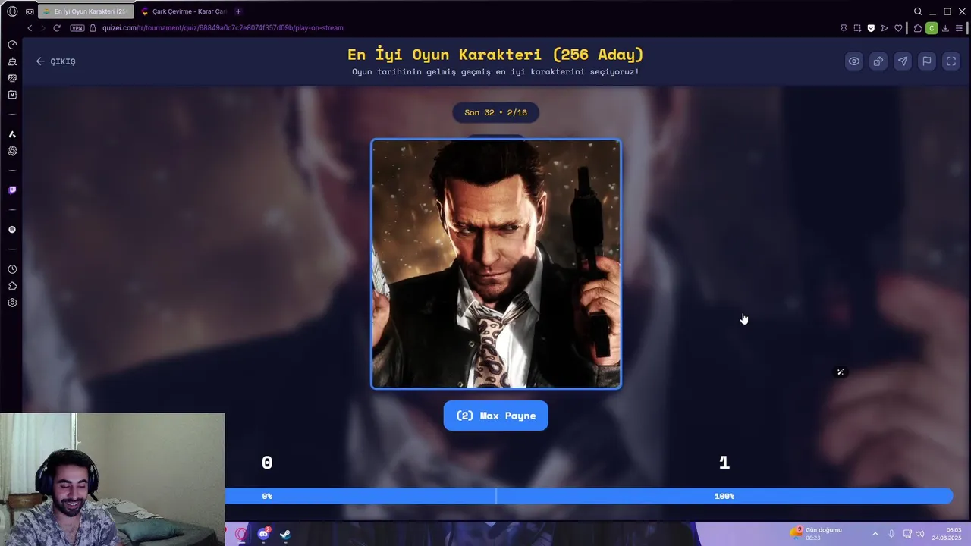Open History clock icon in sidebar
Screen dimensions: 971x546
(x=12, y=269)
